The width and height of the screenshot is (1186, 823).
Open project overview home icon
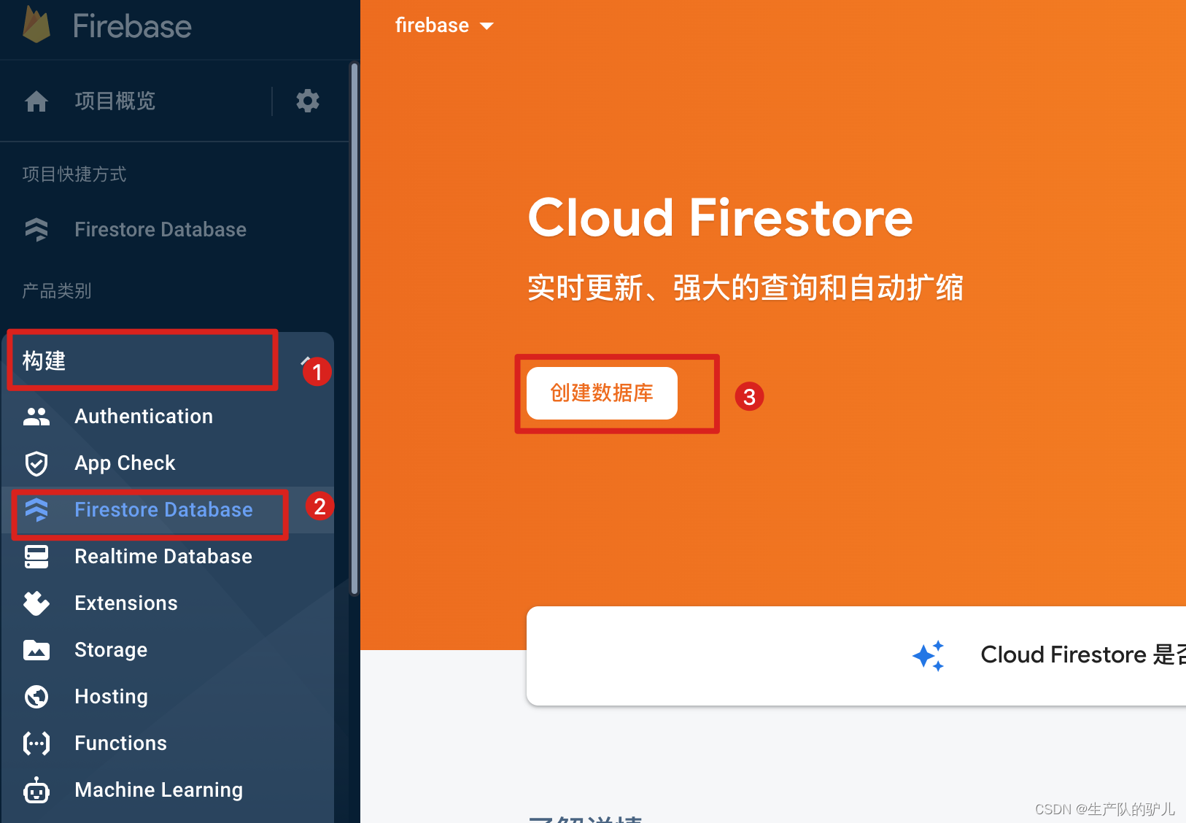coord(36,101)
